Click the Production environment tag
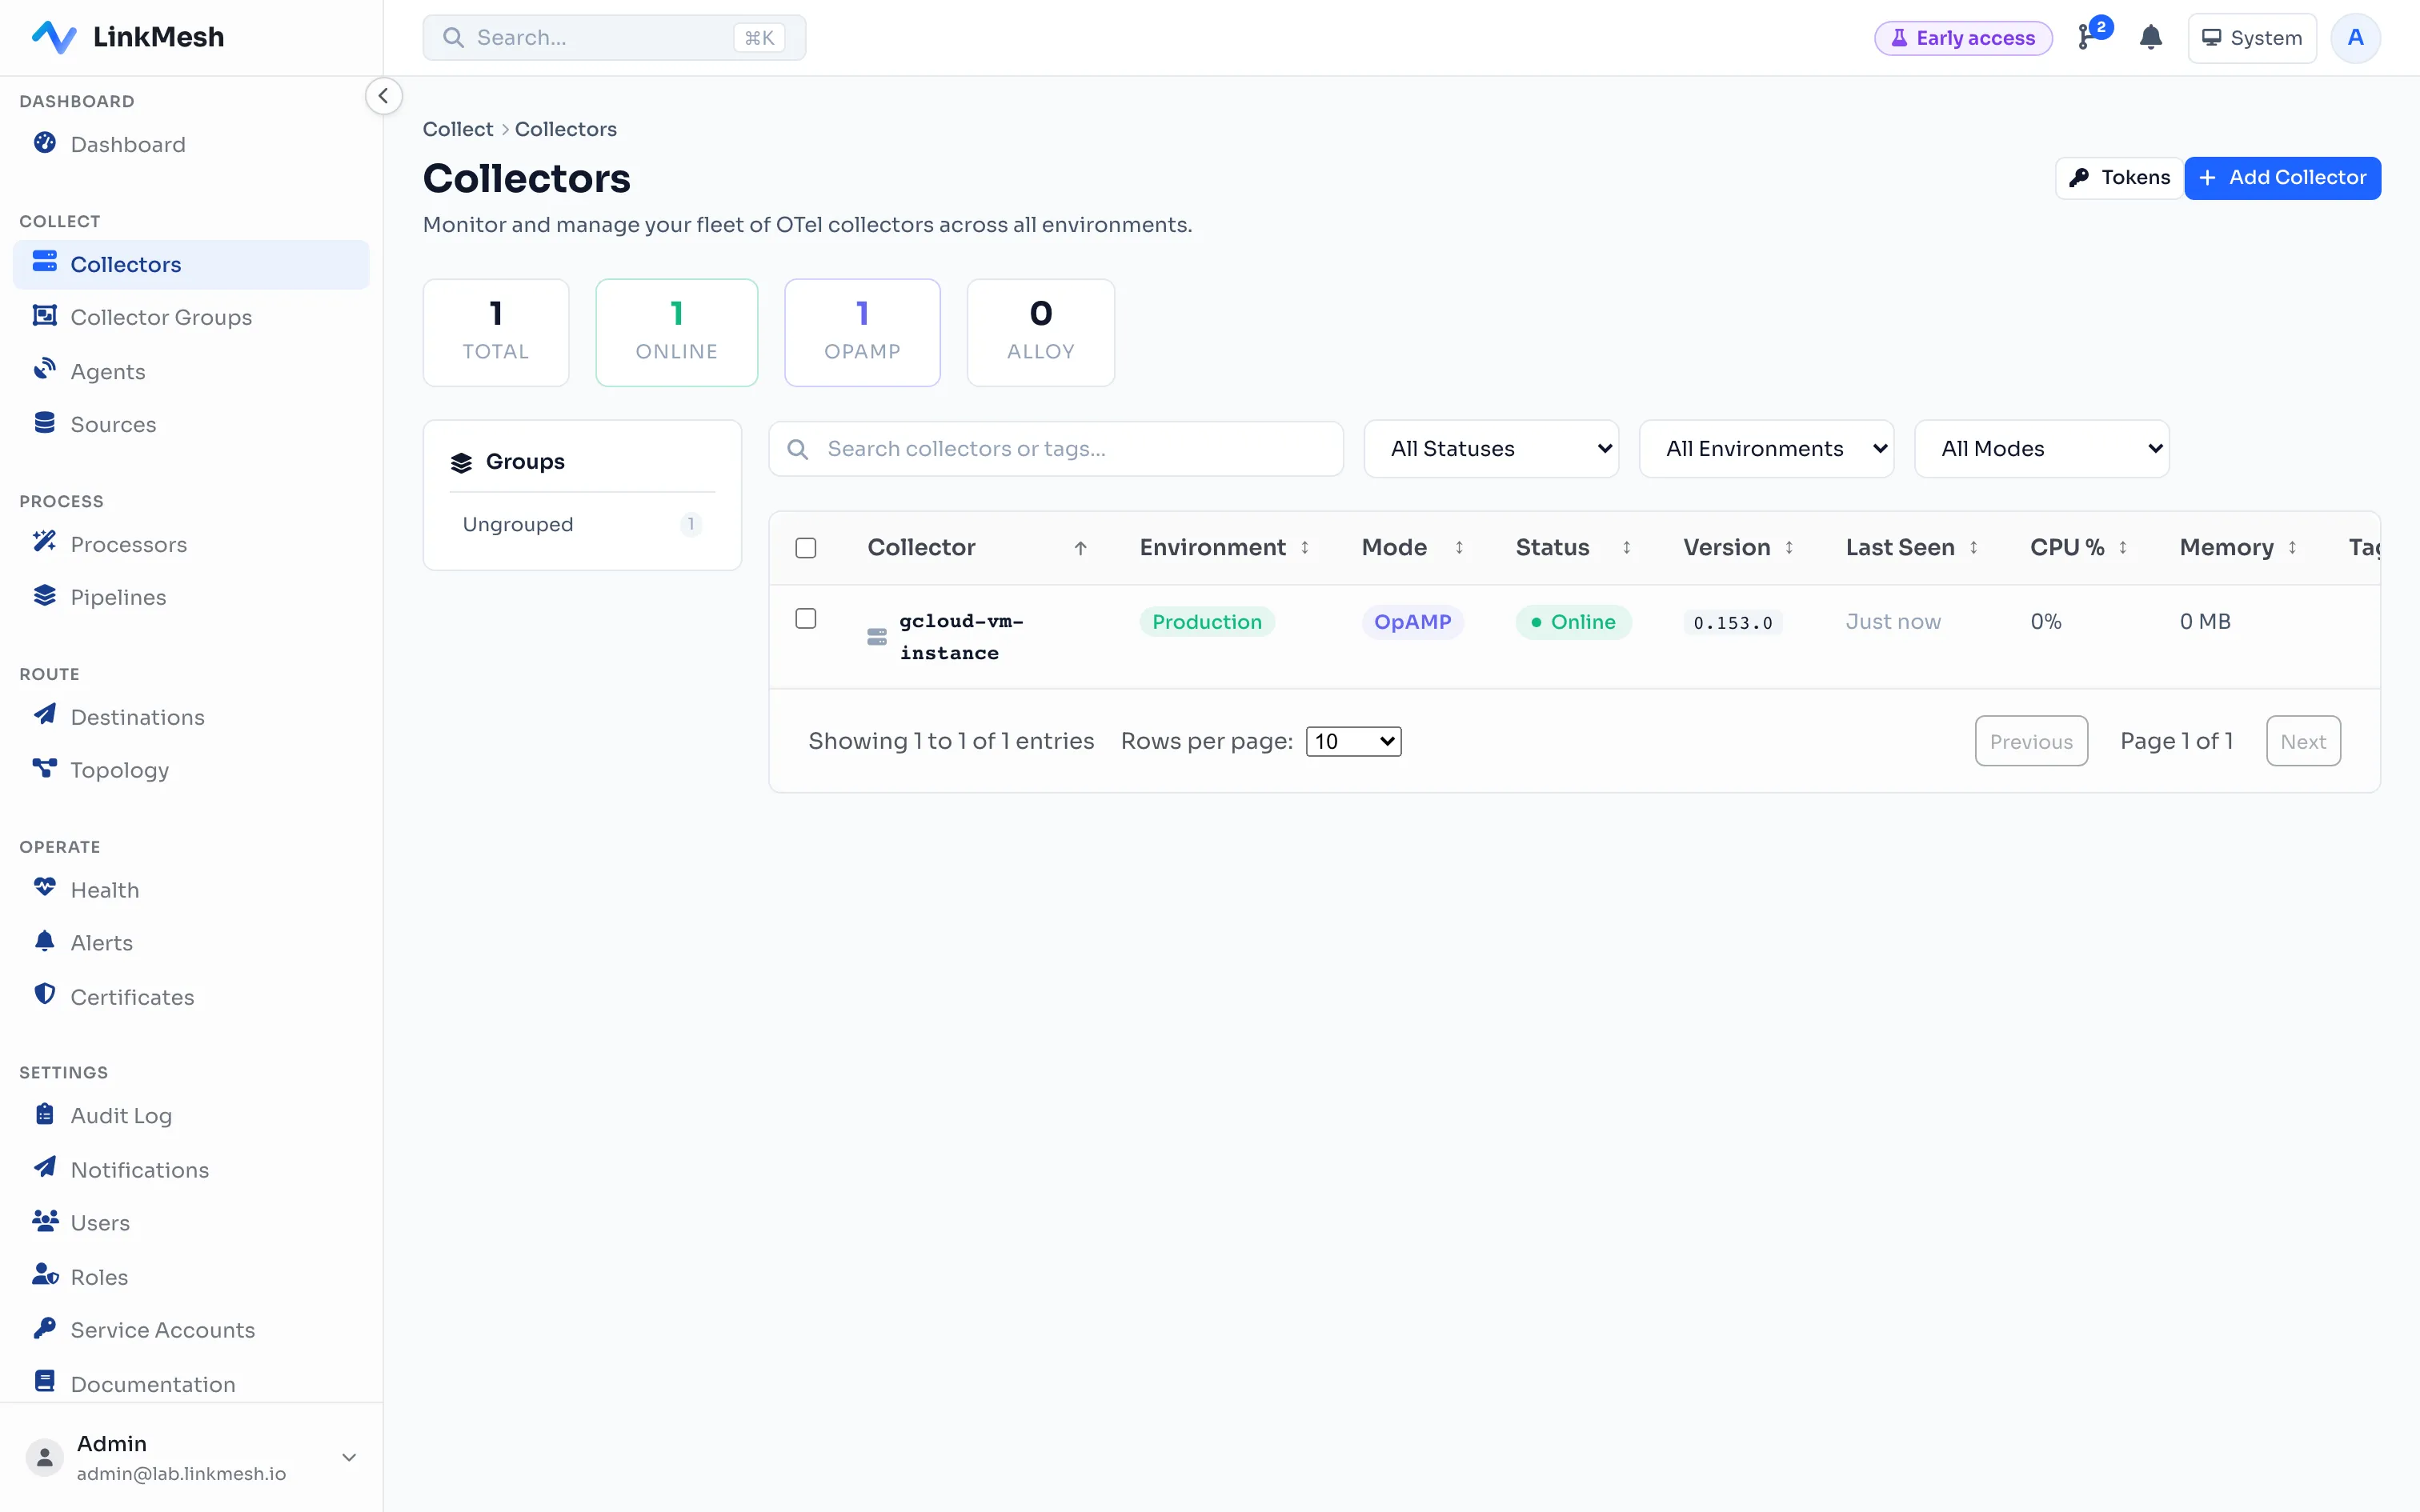Viewport: 2420px width, 1512px height. pyautogui.click(x=1207, y=622)
